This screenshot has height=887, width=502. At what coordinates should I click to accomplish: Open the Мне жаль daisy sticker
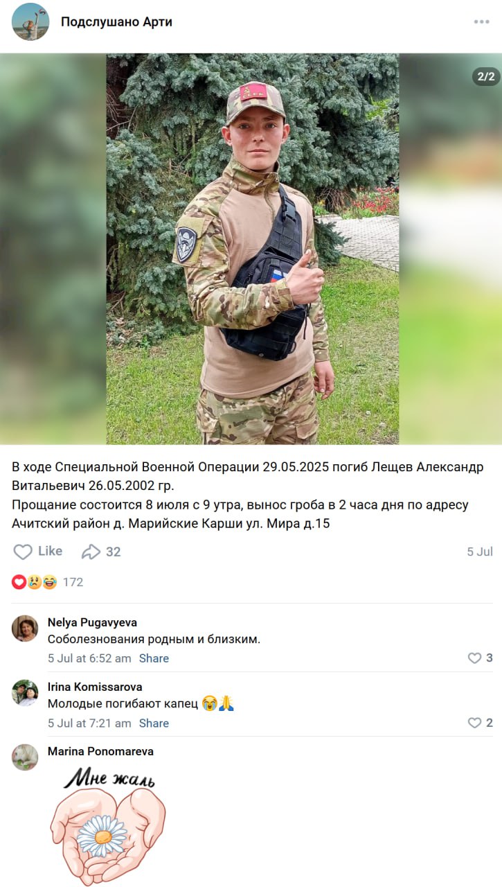point(108,825)
